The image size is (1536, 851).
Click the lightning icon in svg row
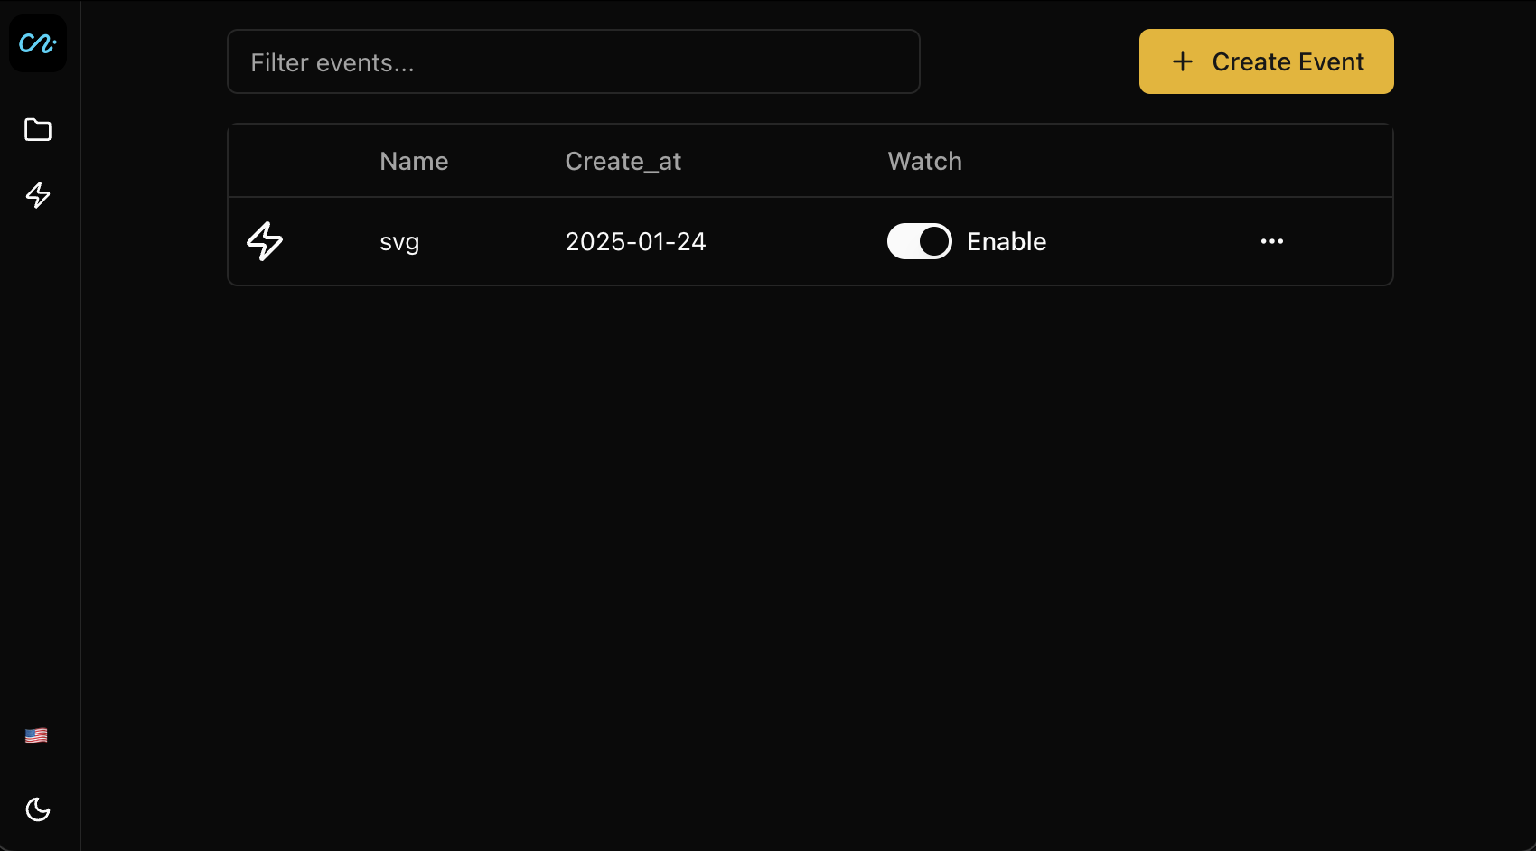pyautogui.click(x=265, y=241)
